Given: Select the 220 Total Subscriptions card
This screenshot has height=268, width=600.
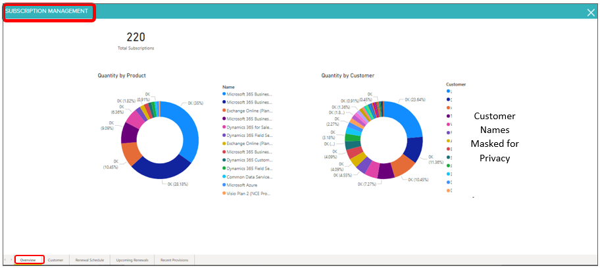Looking at the screenshot, I should point(136,41).
